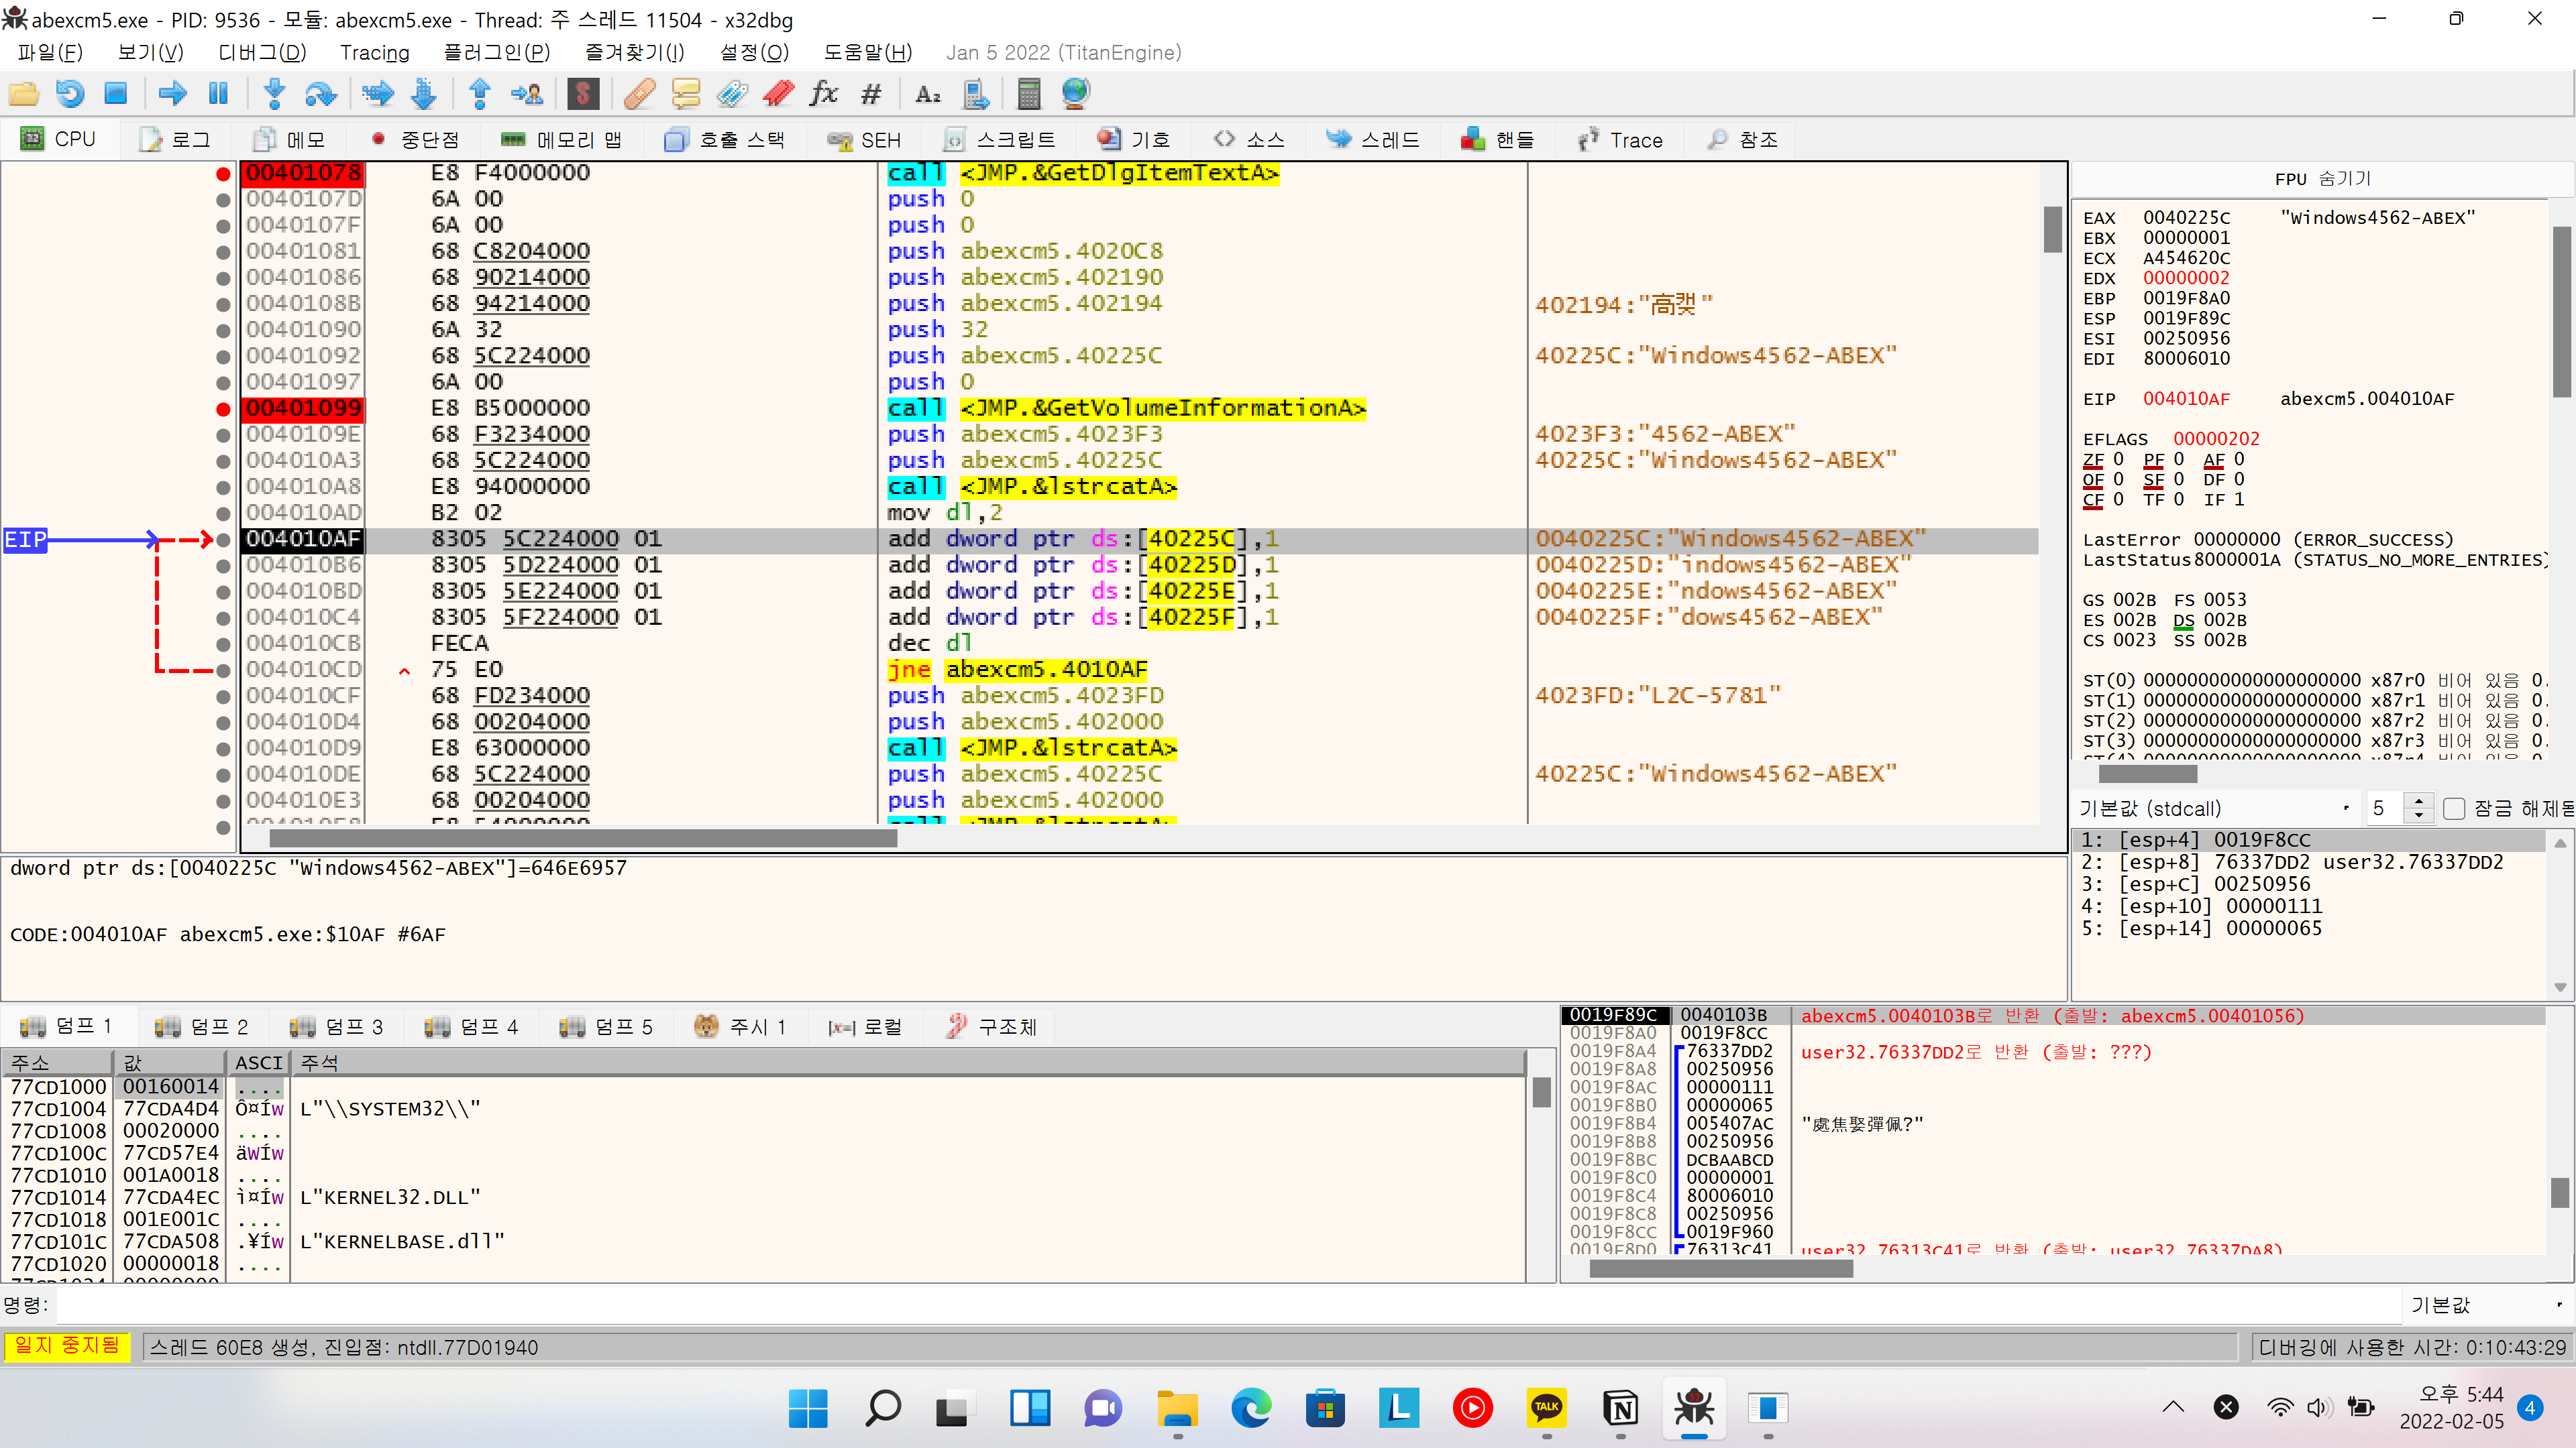Viewport: 2576px width, 1448px height.
Task: Open the 기본값 dropdown beside command bar
Action: coord(2487,1304)
